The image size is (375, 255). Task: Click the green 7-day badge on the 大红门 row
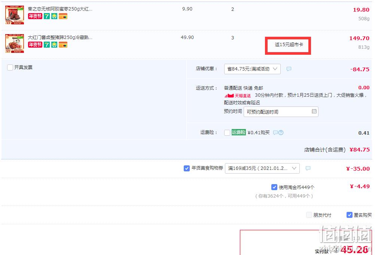coord(47,45)
